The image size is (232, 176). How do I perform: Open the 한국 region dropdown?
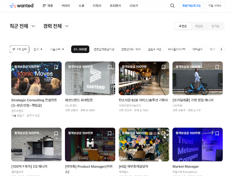pyautogui.click(x=38, y=49)
